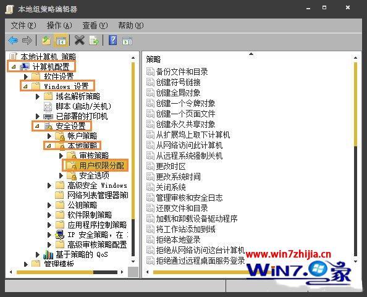Select 本地计算机 策略 root node
Viewport: 367px width, 297px height.
48,57
